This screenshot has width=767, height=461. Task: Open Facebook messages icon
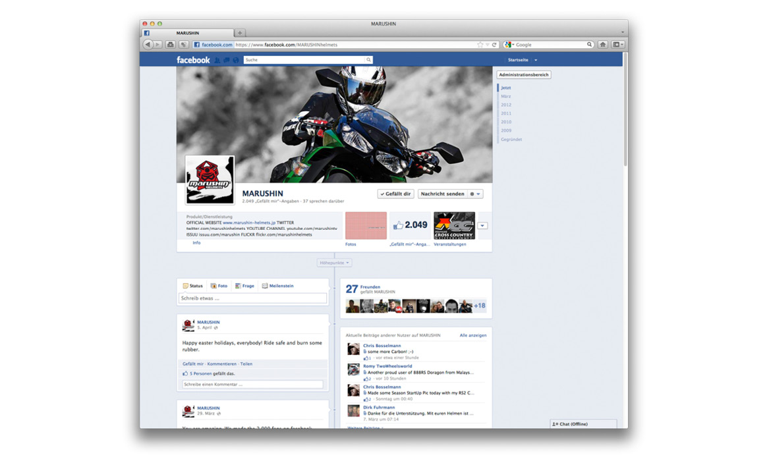pyautogui.click(x=227, y=60)
